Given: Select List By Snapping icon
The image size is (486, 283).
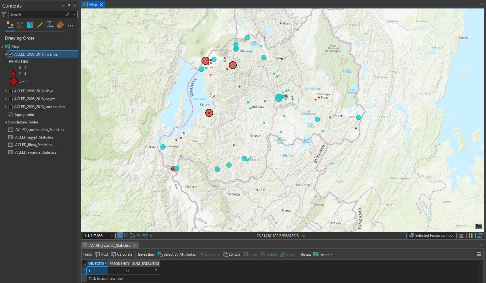Looking at the screenshot, I should point(50,25).
